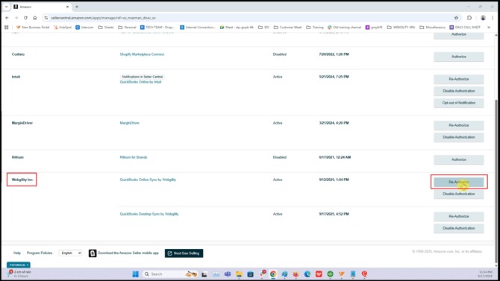Open the Sheets bookmark folder
This screenshot has height=281, width=500.
106,28
